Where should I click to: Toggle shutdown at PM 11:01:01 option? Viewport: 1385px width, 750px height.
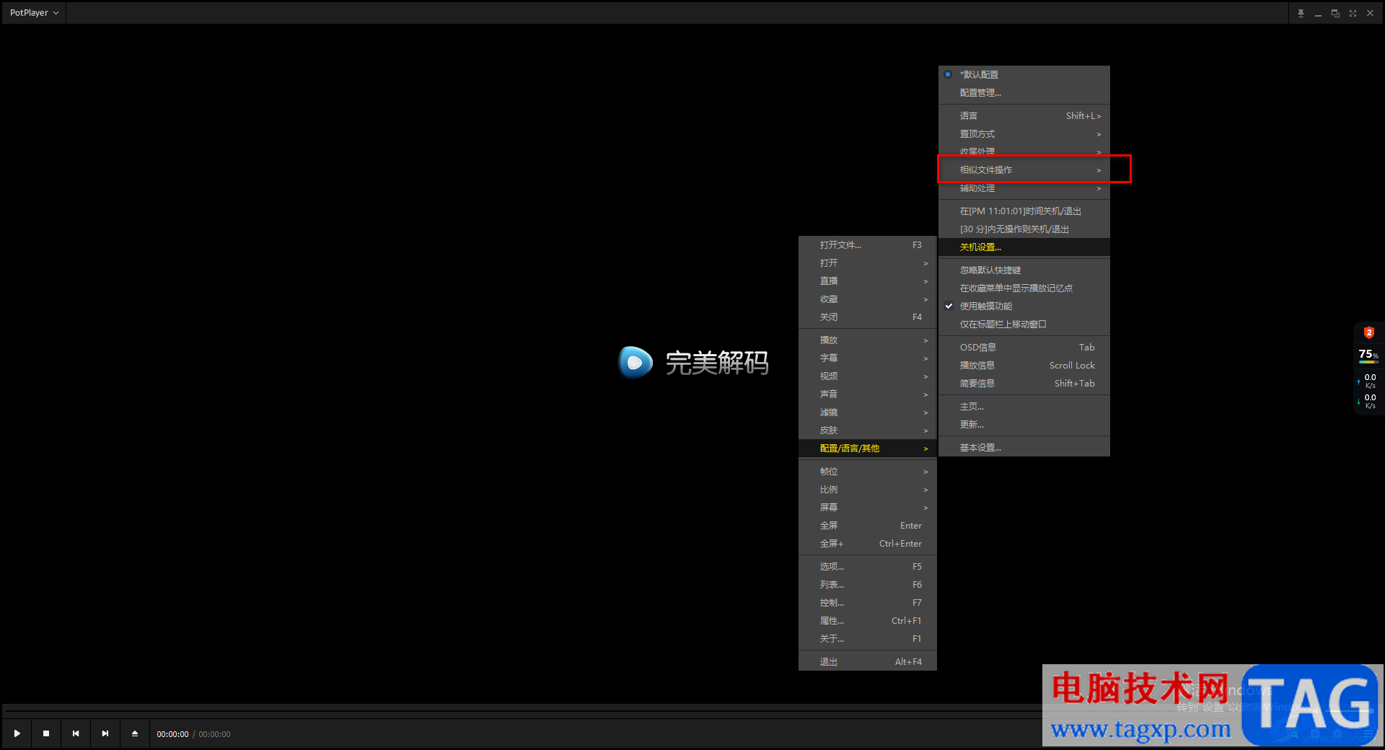pyautogui.click(x=1024, y=211)
